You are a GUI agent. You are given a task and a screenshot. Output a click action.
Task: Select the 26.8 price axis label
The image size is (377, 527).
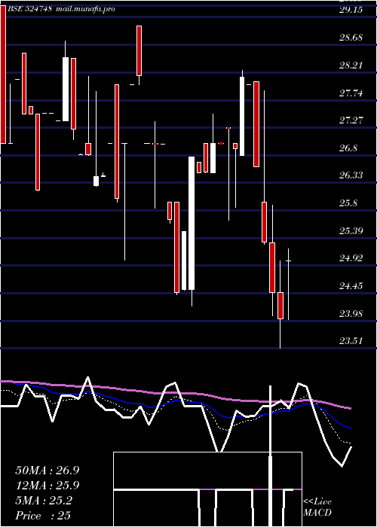tap(348, 148)
